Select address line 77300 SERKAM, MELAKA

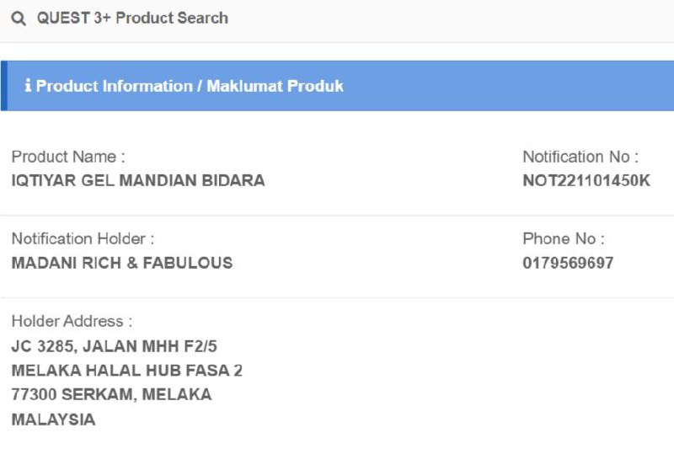pyautogui.click(x=111, y=394)
